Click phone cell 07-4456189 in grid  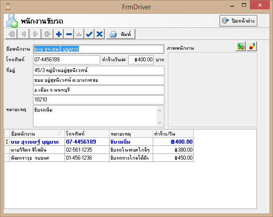(x=87, y=142)
